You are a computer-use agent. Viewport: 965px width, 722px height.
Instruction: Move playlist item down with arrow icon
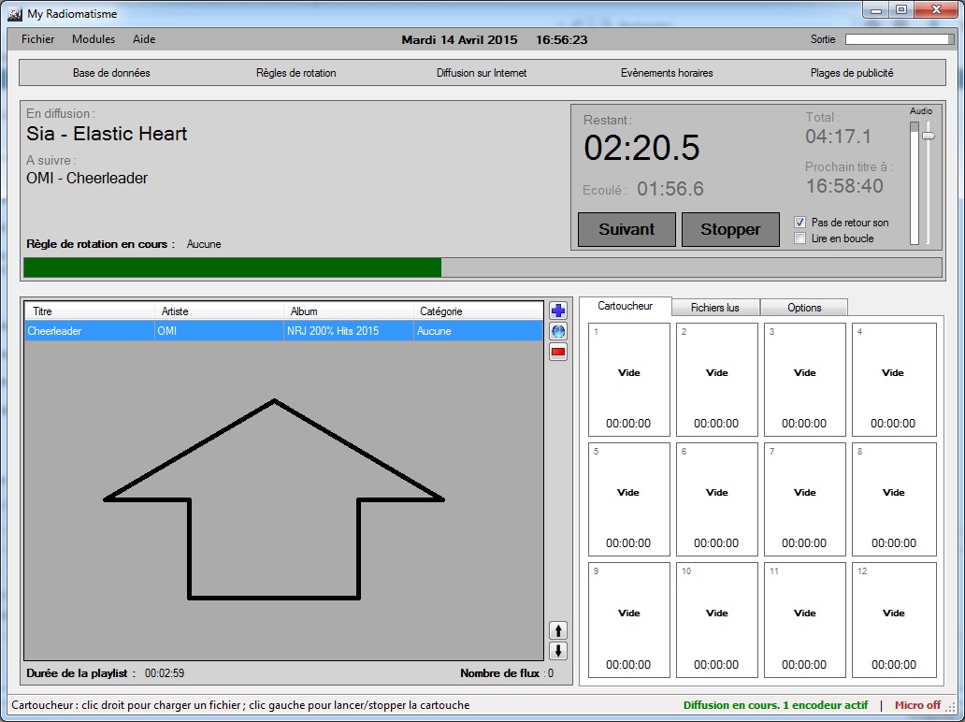[558, 651]
